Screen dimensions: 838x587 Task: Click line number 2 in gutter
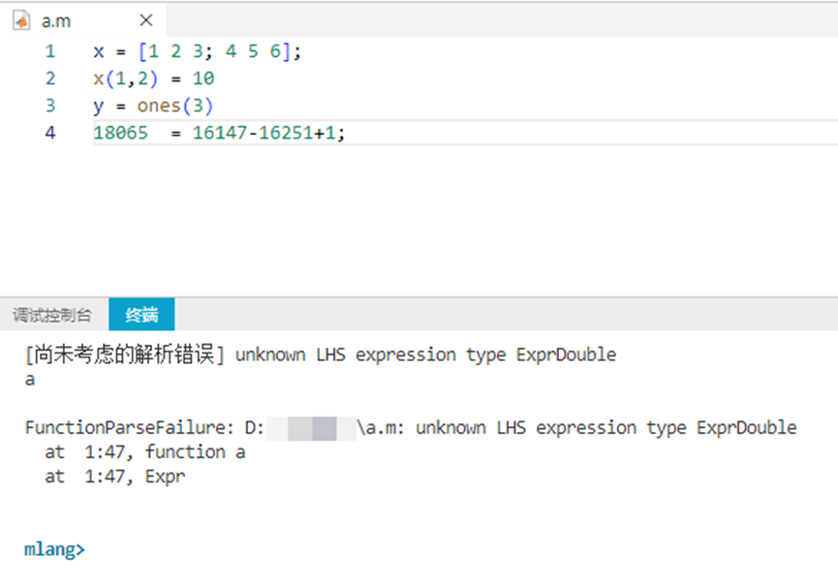point(50,78)
